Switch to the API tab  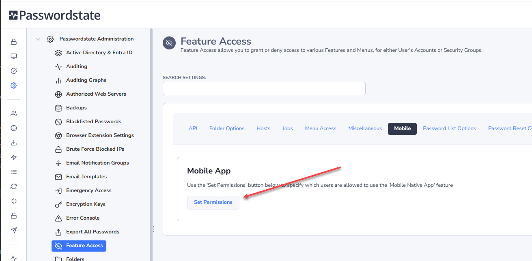[x=193, y=128]
